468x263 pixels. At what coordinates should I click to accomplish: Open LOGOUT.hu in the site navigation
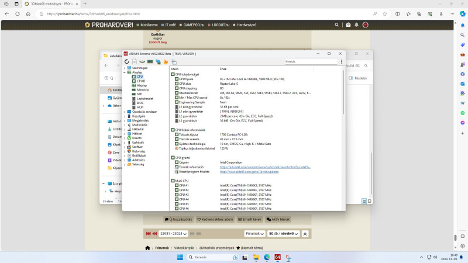point(221,25)
